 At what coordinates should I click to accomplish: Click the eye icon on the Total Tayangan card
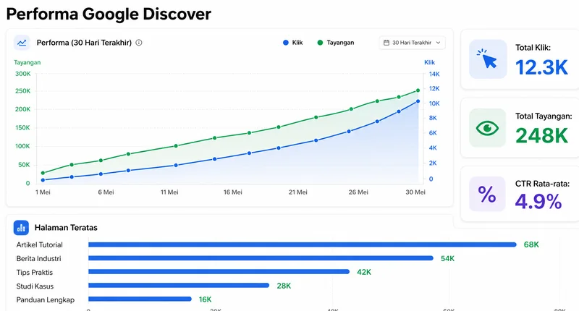click(x=487, y=128)
